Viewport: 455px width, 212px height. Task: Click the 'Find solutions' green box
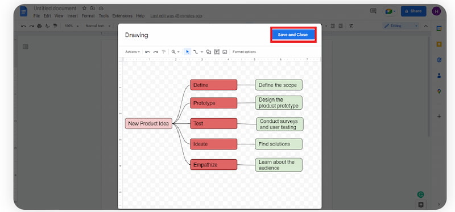pos(279,144)
